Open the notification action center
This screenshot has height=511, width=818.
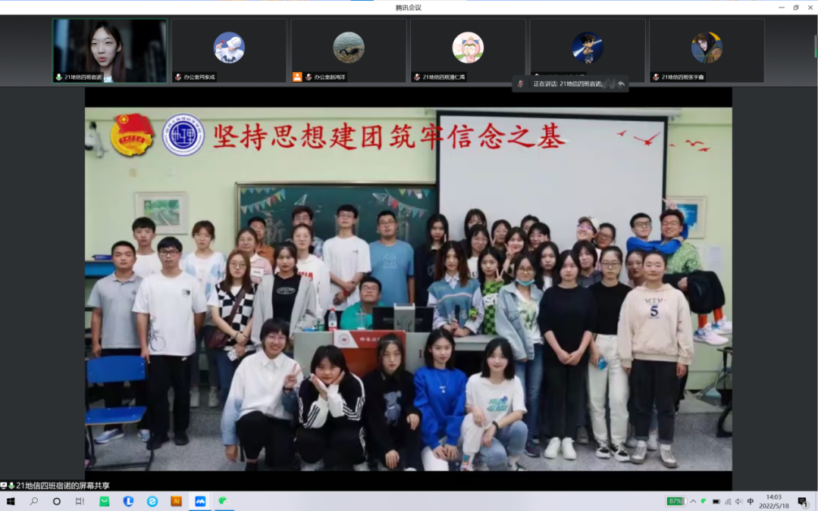click(x=803, y=501)
